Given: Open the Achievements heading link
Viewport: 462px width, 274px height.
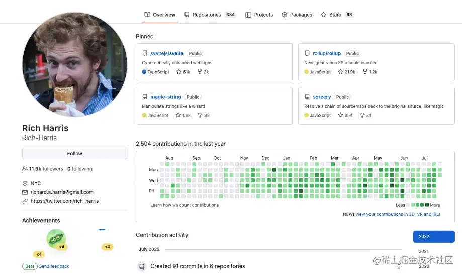Looking at the screenshot, I should [x=41, y=220].
